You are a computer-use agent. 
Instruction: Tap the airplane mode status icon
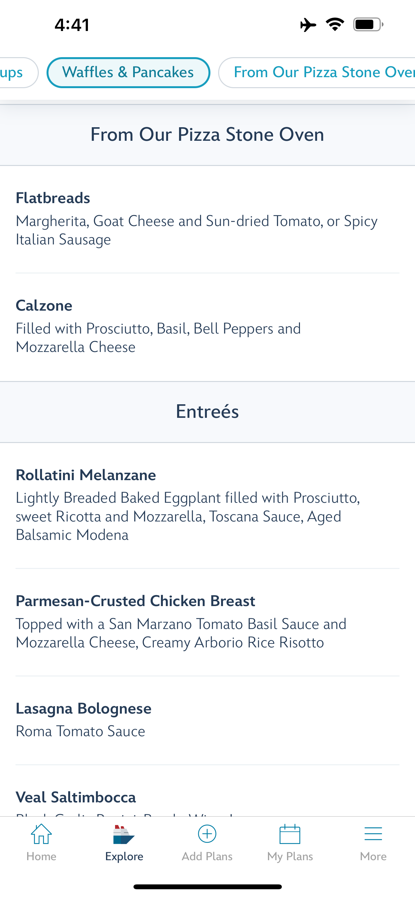(x=308, y=25)
